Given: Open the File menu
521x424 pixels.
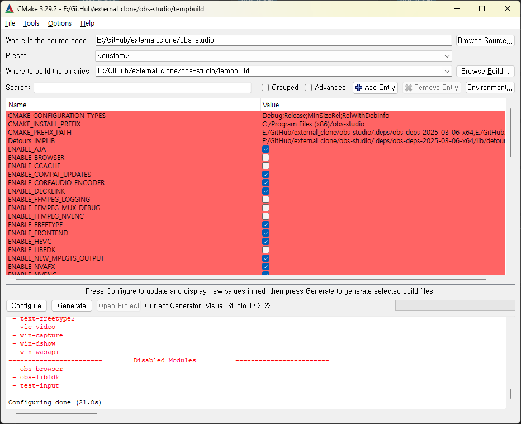Looking at the screenshot, I should coord(10,23).
